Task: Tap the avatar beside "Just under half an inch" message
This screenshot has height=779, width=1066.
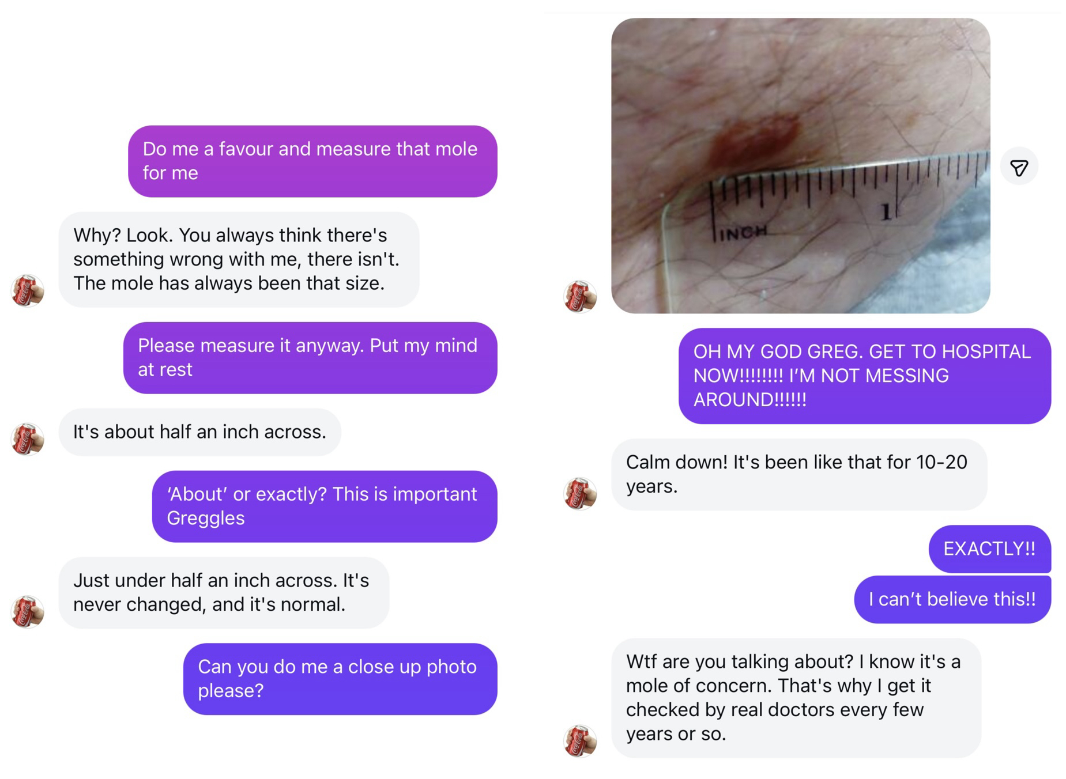Action: pyautogui.click(x=28, y=611)
